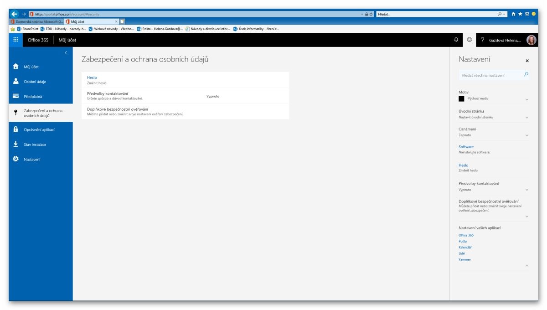Collapse Nastavení vašich aplikací with up chevron
Viewport: 547px width, 310px height.
[x=527, y=266]
